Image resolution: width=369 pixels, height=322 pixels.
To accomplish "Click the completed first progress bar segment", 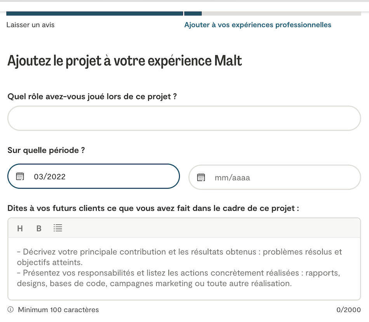I will coord(94,14).
